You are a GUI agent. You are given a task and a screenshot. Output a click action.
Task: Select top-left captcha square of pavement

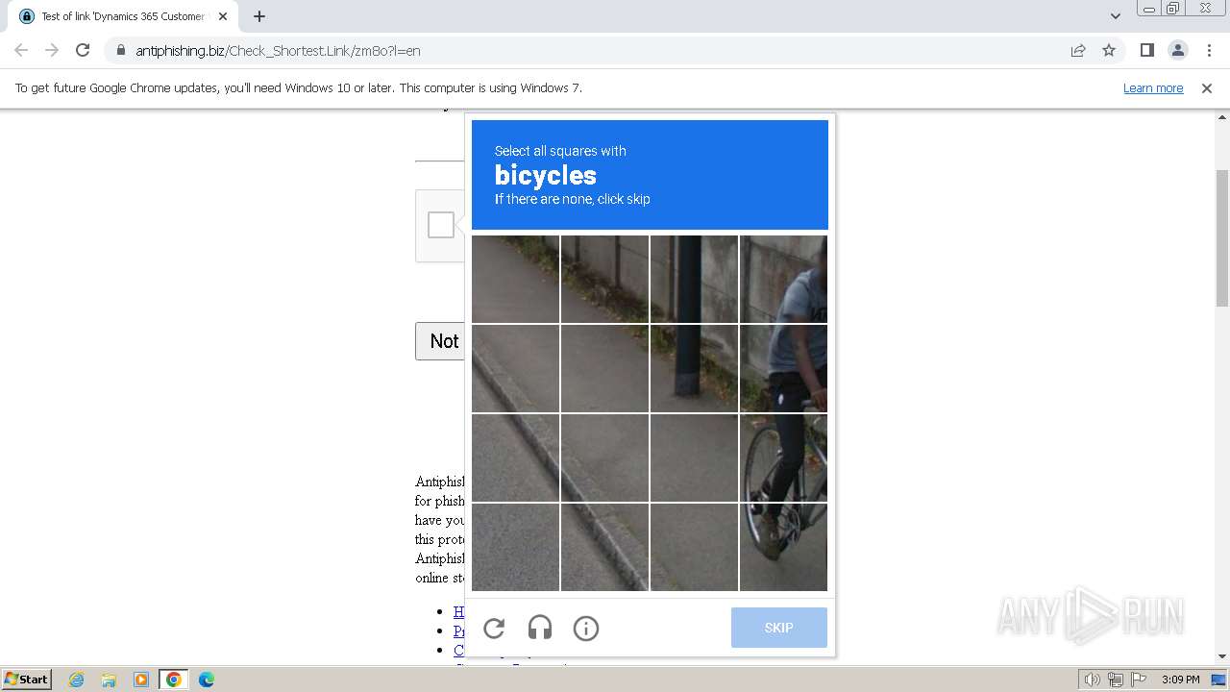tap(515, 279)
